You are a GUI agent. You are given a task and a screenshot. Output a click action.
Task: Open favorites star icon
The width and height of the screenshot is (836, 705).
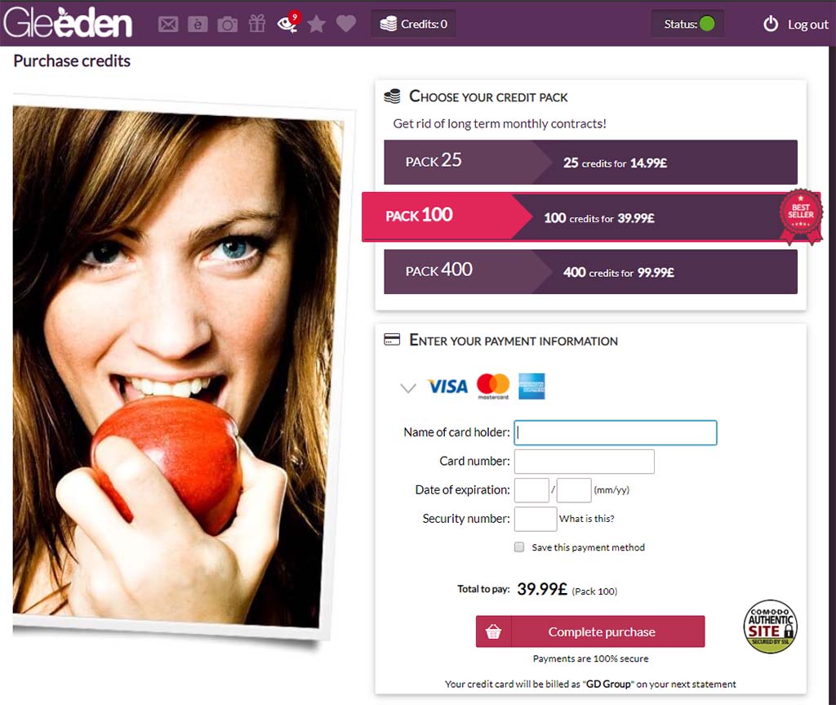(x=316, y=24)
